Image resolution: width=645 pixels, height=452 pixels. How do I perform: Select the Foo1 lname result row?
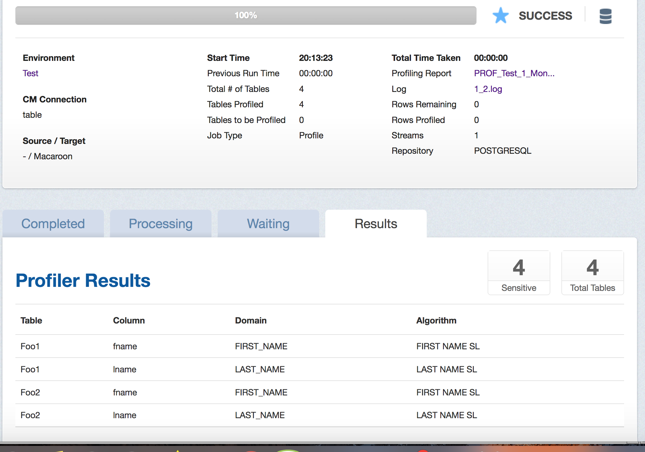click(x=320, y=369)
